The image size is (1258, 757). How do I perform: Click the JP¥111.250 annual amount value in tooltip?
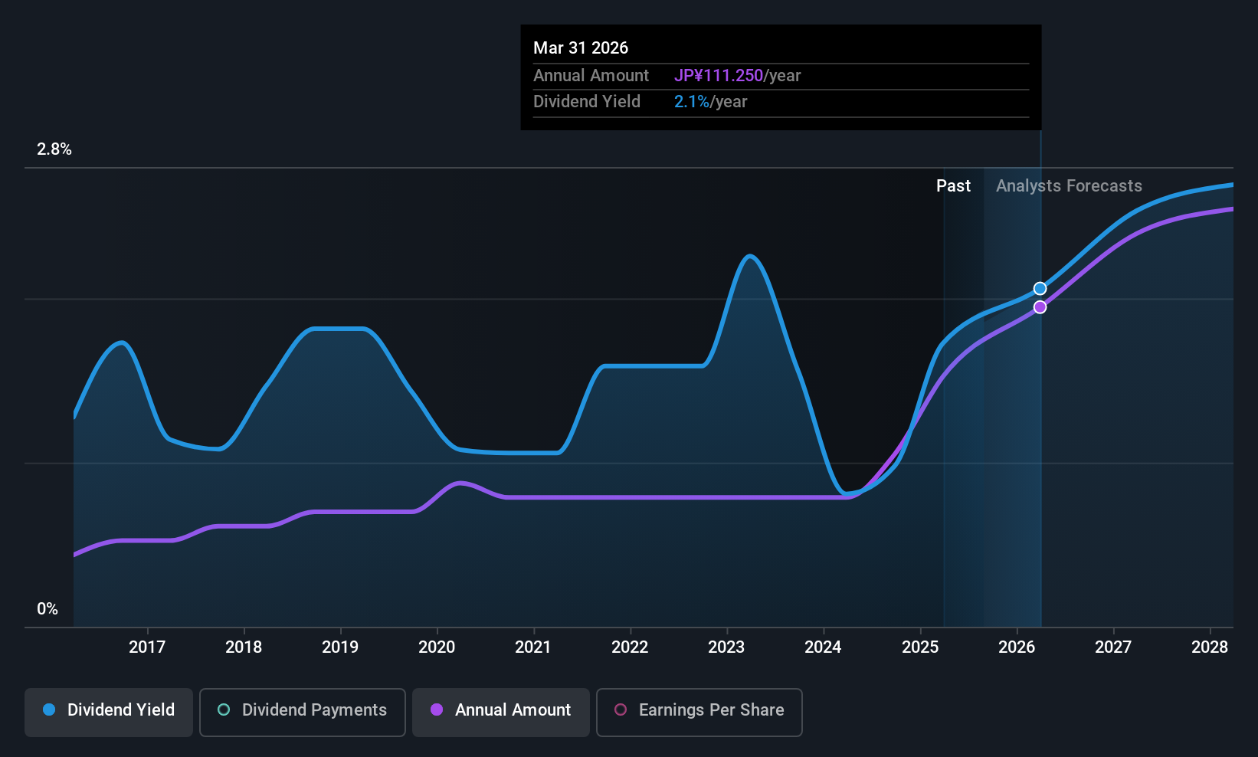[719, 76]
